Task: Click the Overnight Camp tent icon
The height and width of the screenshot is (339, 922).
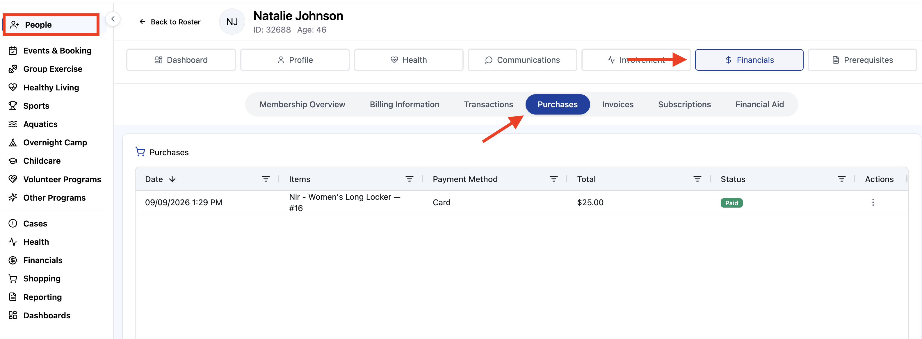Action: (x=13, y=142)
